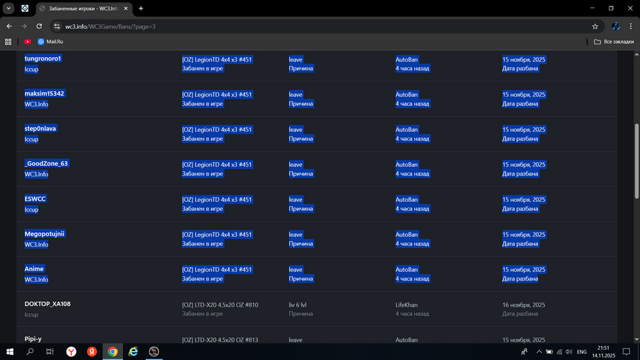Launch Internet Explorer from the taskbar
This screenshot has height=360, width=640.
point(133,352)
